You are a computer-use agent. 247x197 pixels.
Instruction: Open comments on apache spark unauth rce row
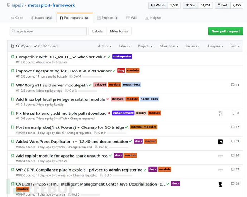click(235, 155)
